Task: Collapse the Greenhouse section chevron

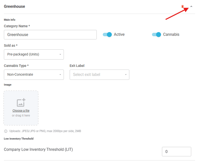Action: point(191,6)
